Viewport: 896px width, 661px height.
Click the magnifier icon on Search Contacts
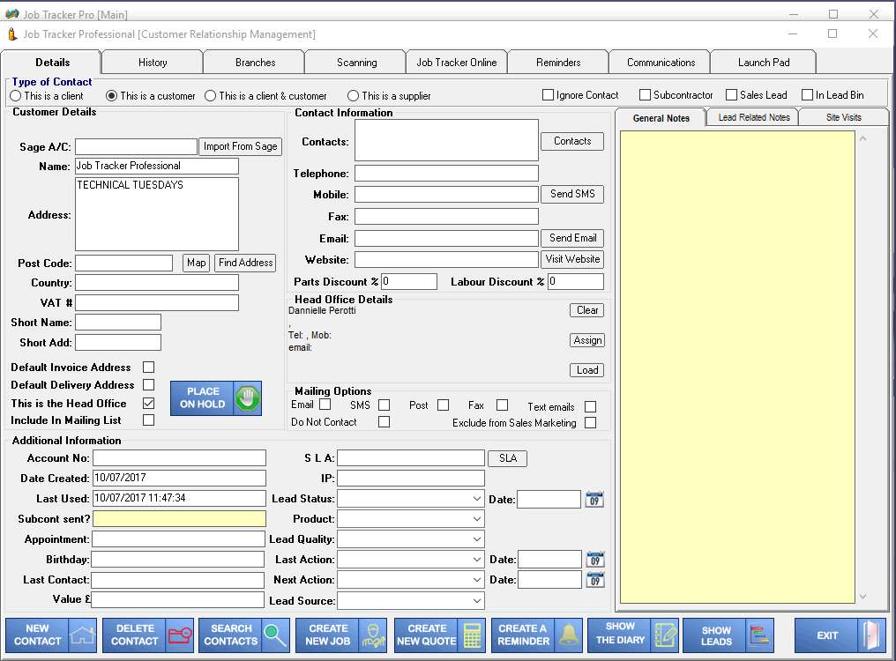[x=275, y=635]
